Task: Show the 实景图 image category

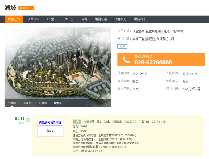Action: click(27, 103)
